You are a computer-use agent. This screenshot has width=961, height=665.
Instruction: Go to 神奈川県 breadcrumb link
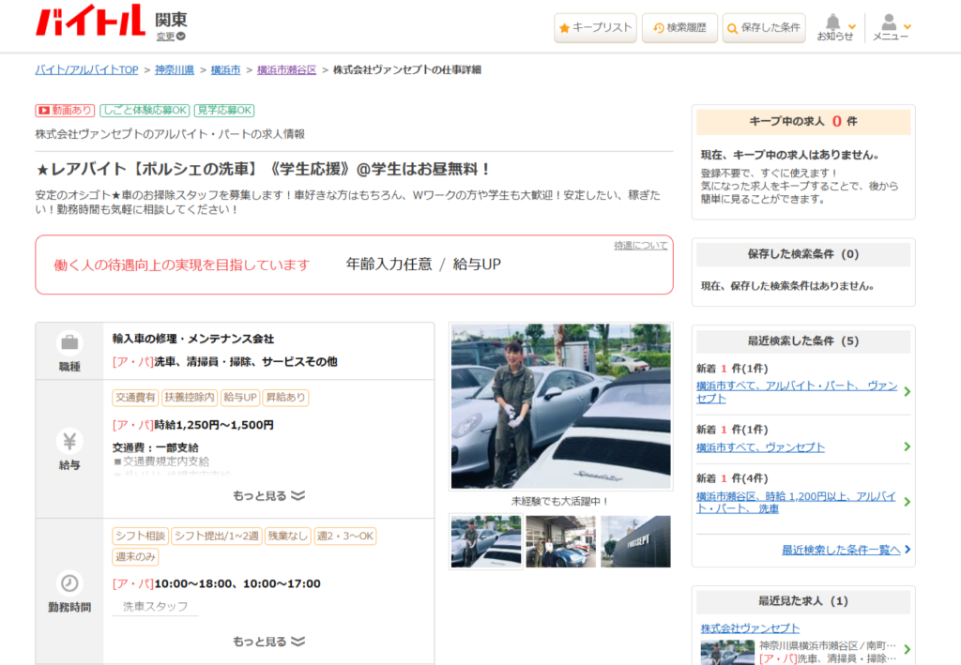(175, 70)
